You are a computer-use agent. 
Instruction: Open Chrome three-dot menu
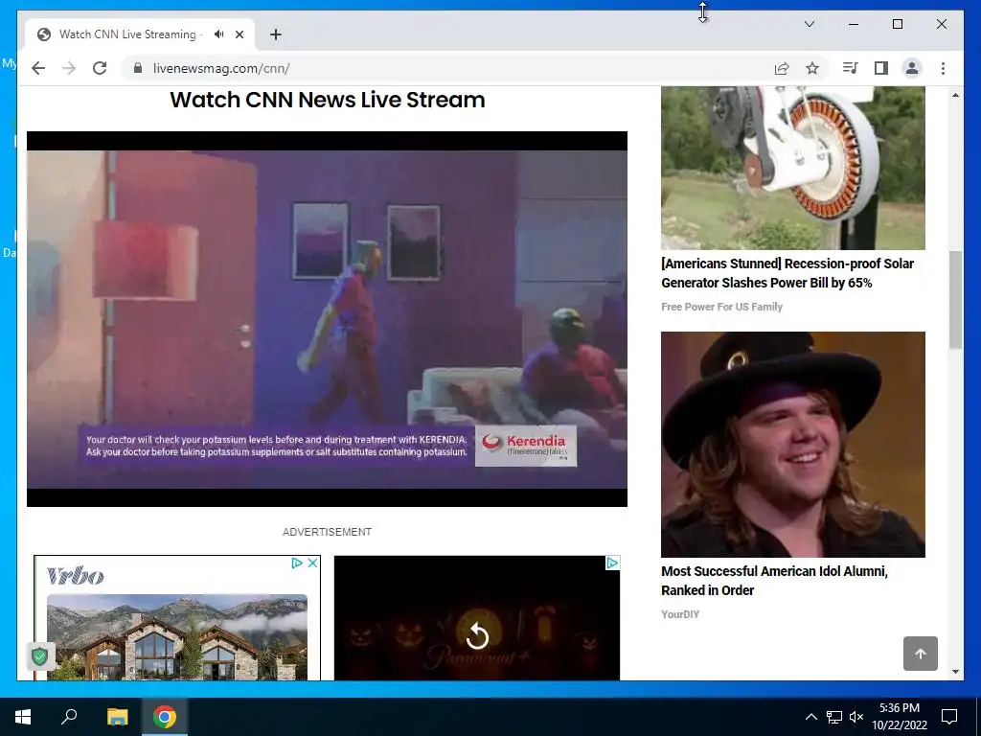coord(943,68)
